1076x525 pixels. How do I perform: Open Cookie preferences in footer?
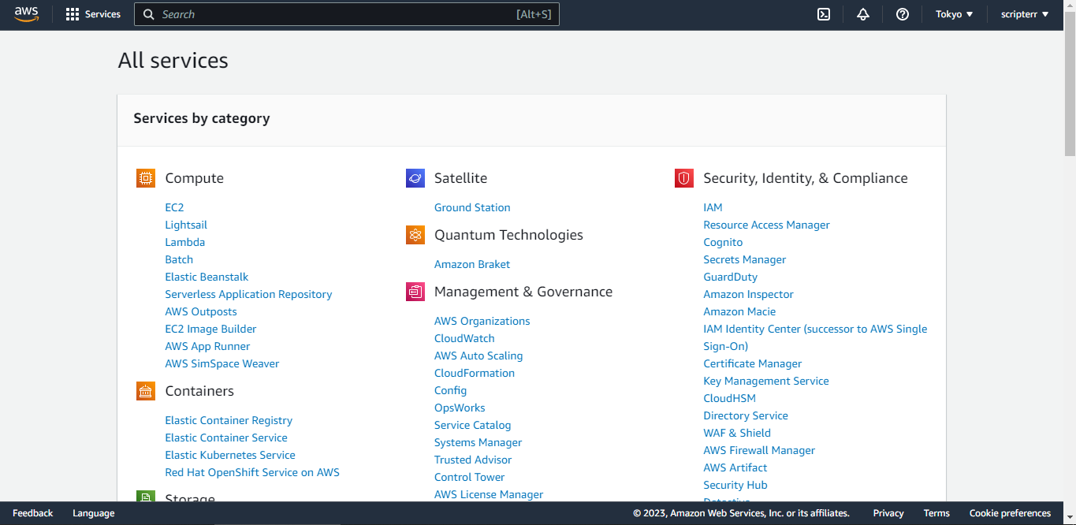[x=1010, y=513]
